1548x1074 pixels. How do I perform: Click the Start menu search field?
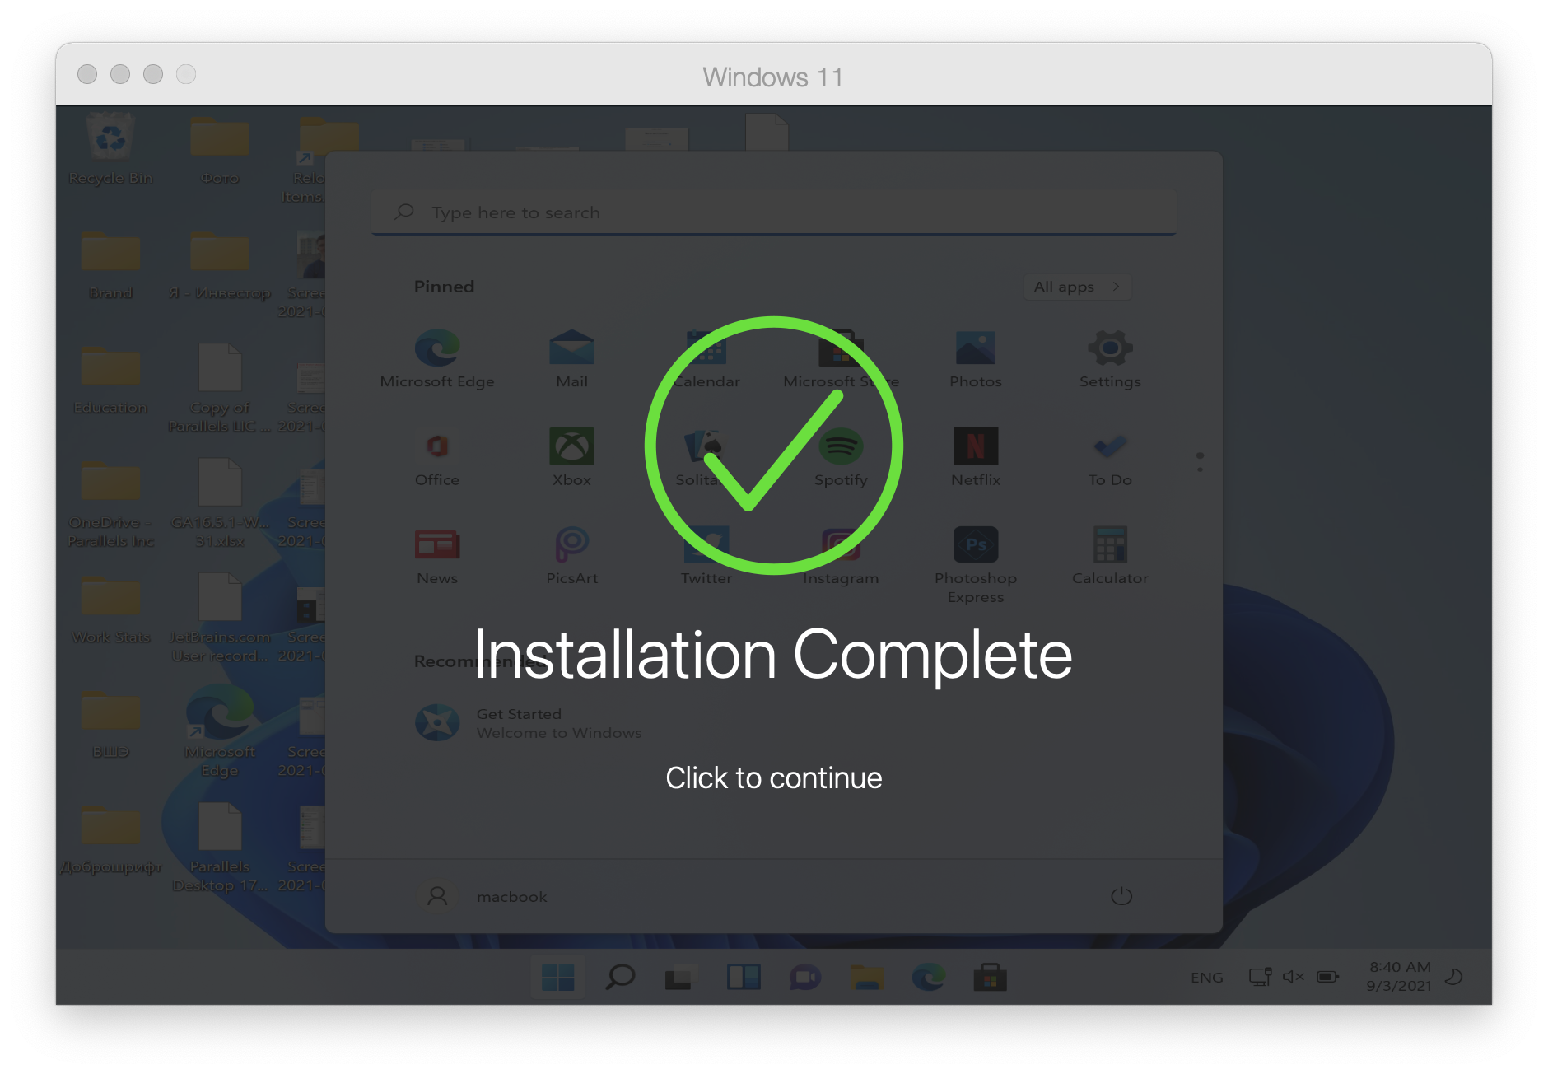[x=774, y=212]
